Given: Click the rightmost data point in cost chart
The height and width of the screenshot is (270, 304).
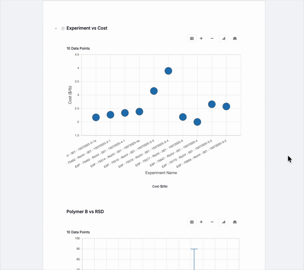Looking at the screenshot, I should [x=226, y=107].
